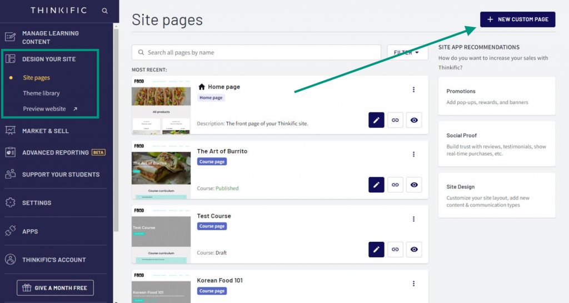Select Theme library in the sidebar
This screenshot has height=303, width=569.
click(41, 93)
